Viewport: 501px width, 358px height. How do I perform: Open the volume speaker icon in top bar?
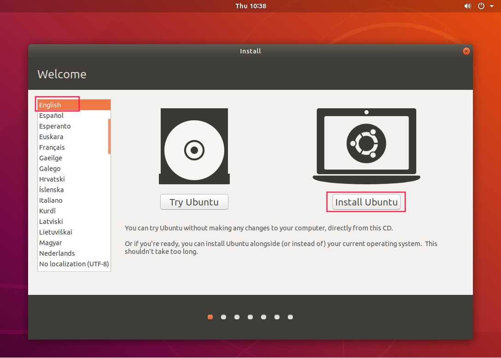pyautogui.click(x=467, y=6)
